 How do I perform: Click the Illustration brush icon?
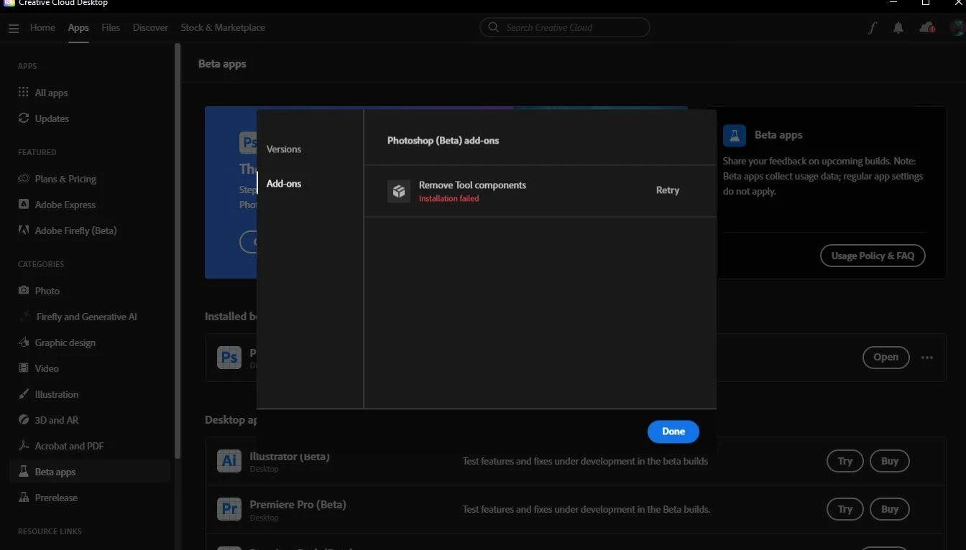pyautogui.click(x=24, y=394)
